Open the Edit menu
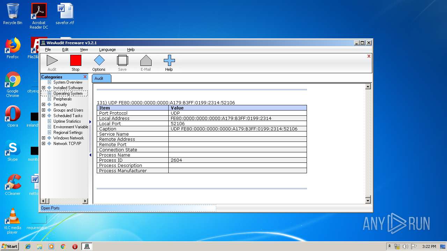The height and width of the screenshot is (251, 447). click(x=65, y=50)
